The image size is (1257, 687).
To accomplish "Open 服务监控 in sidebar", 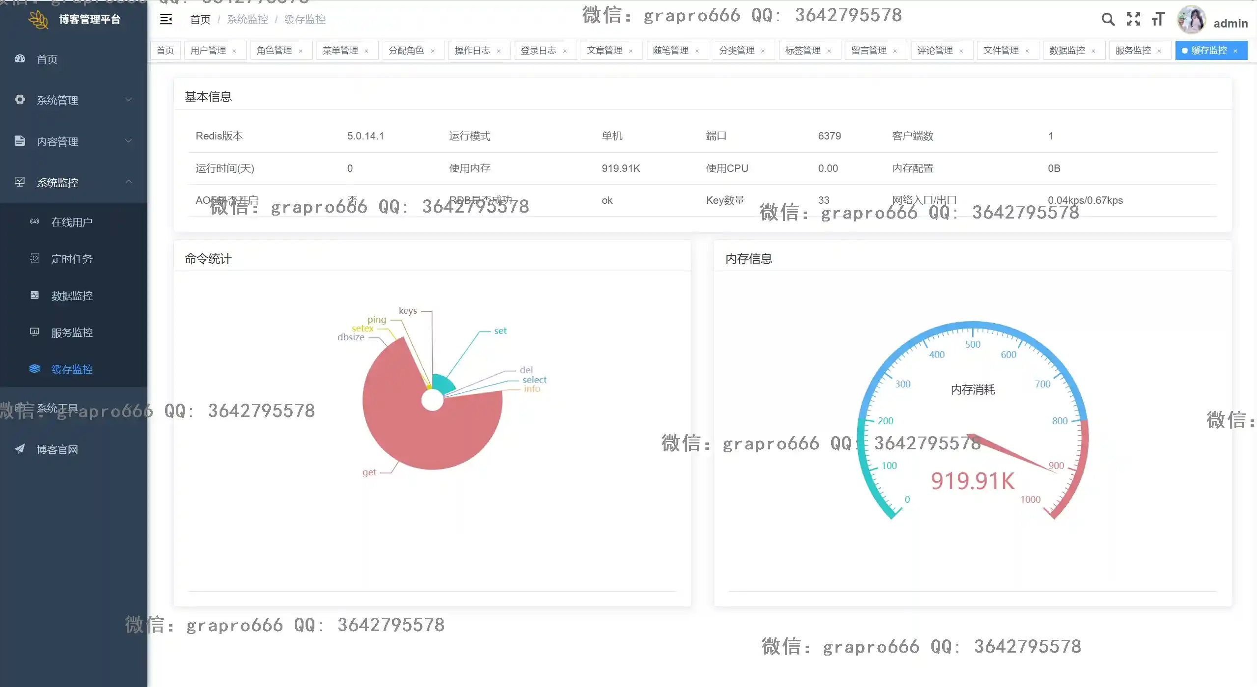I will tap(72, 332).
